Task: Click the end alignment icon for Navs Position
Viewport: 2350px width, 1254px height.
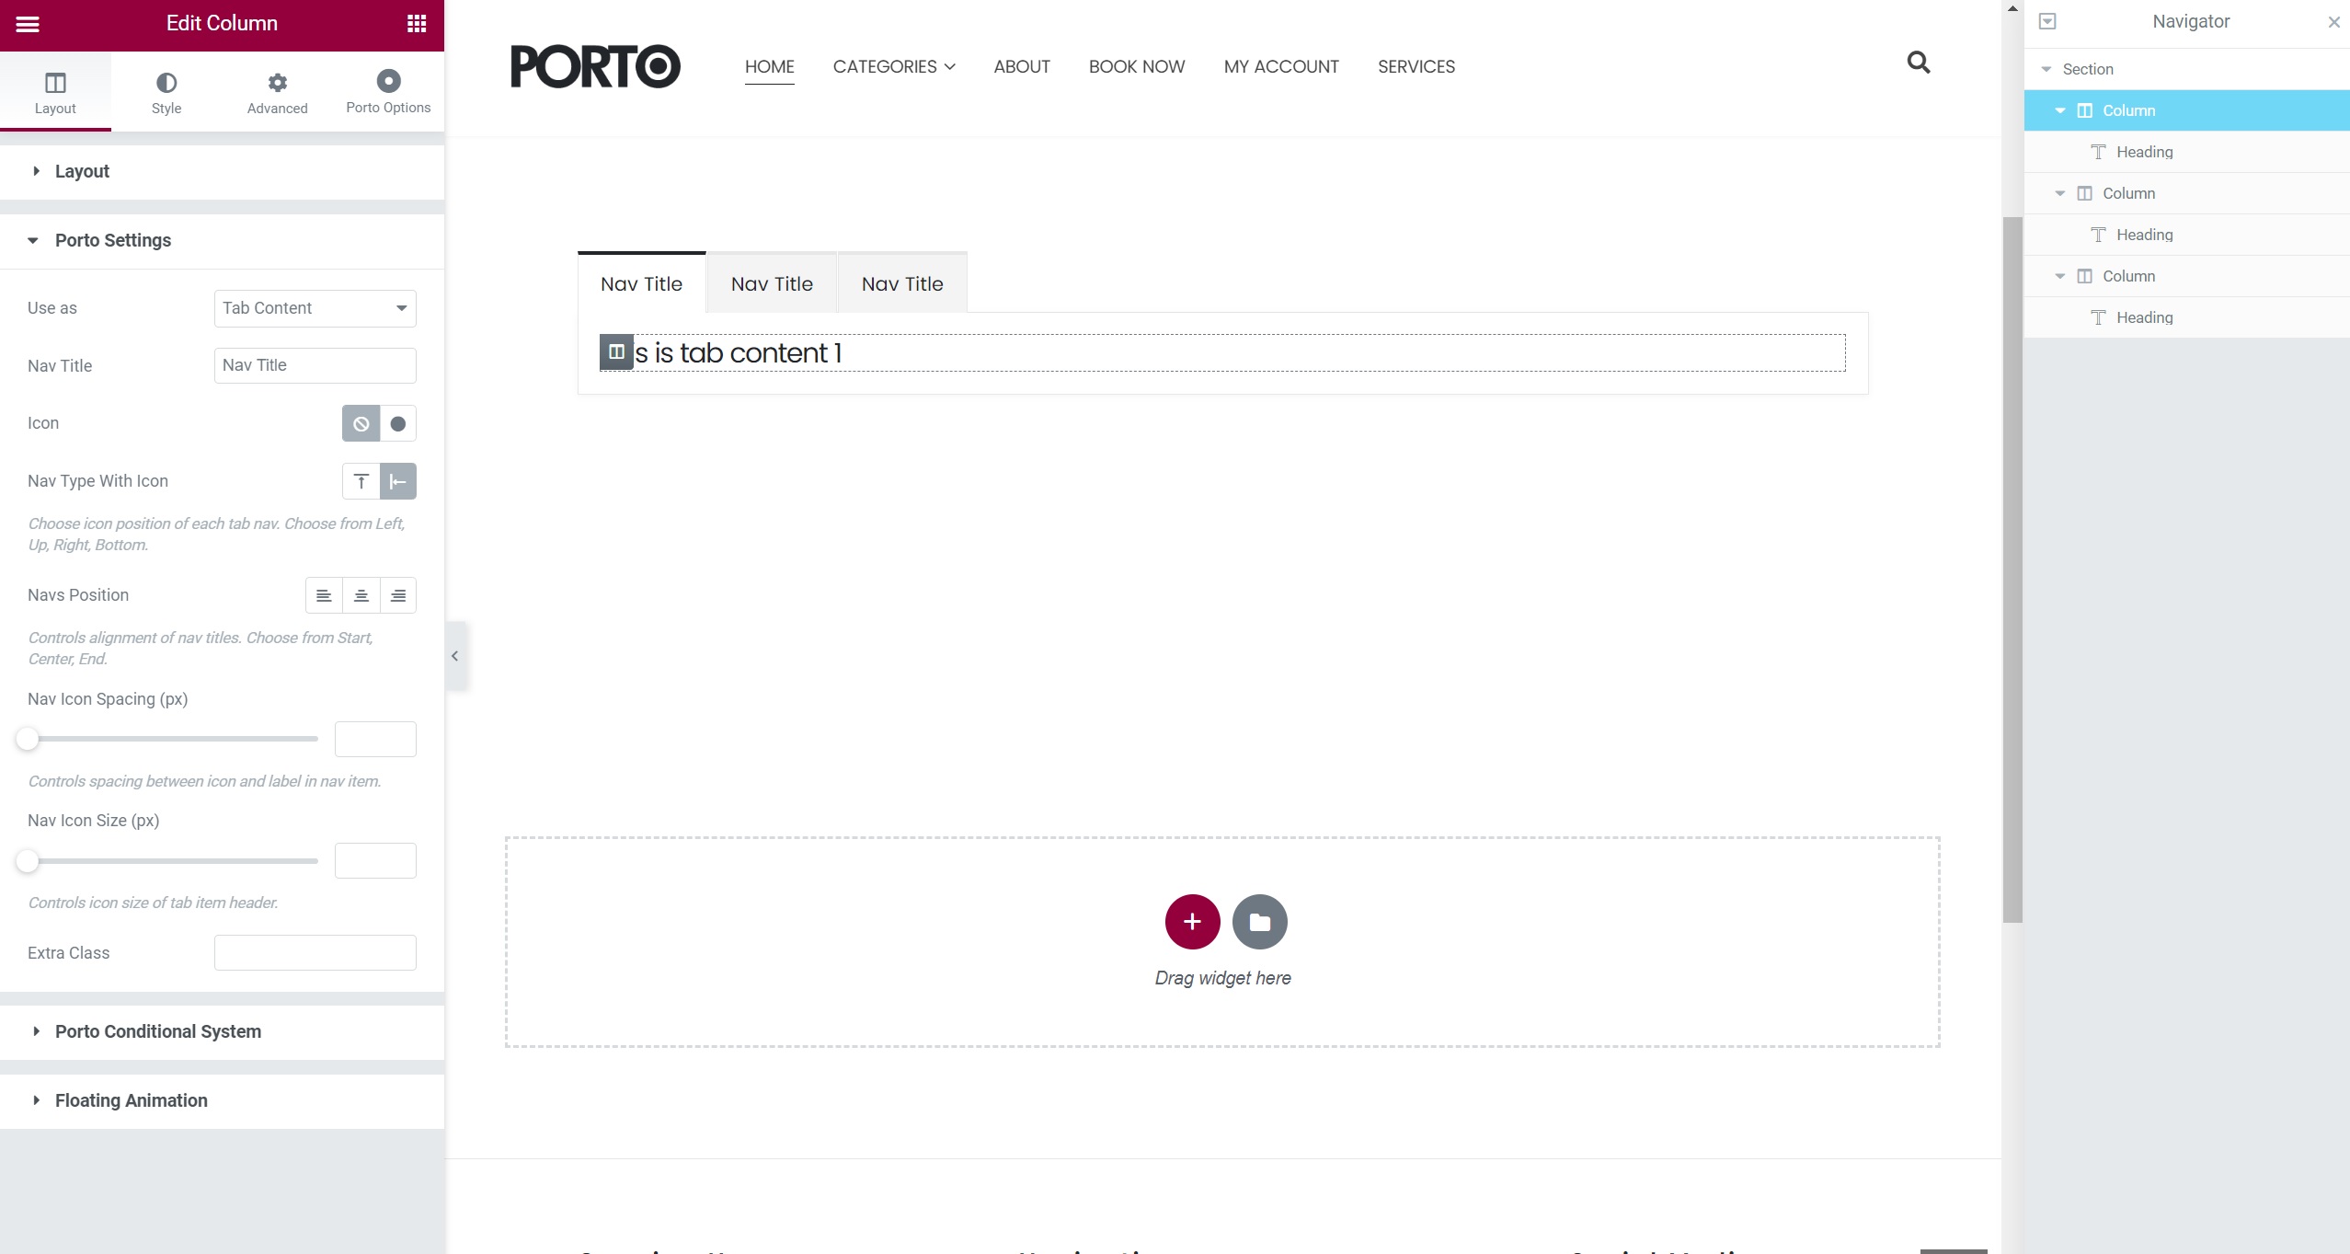Action: [397, 594]
